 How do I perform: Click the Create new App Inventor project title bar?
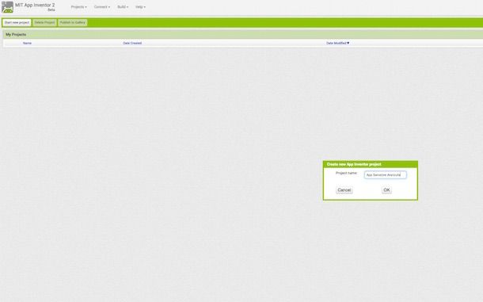371,164
